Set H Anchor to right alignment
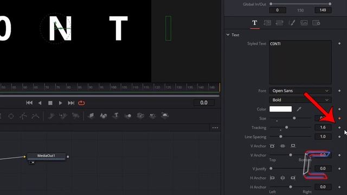 pyautogui.click(x=293, y=178)
